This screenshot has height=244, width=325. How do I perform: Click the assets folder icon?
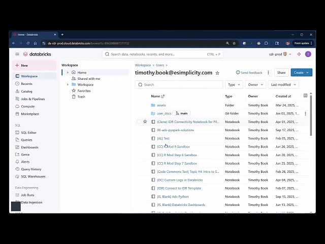(153, 105)
